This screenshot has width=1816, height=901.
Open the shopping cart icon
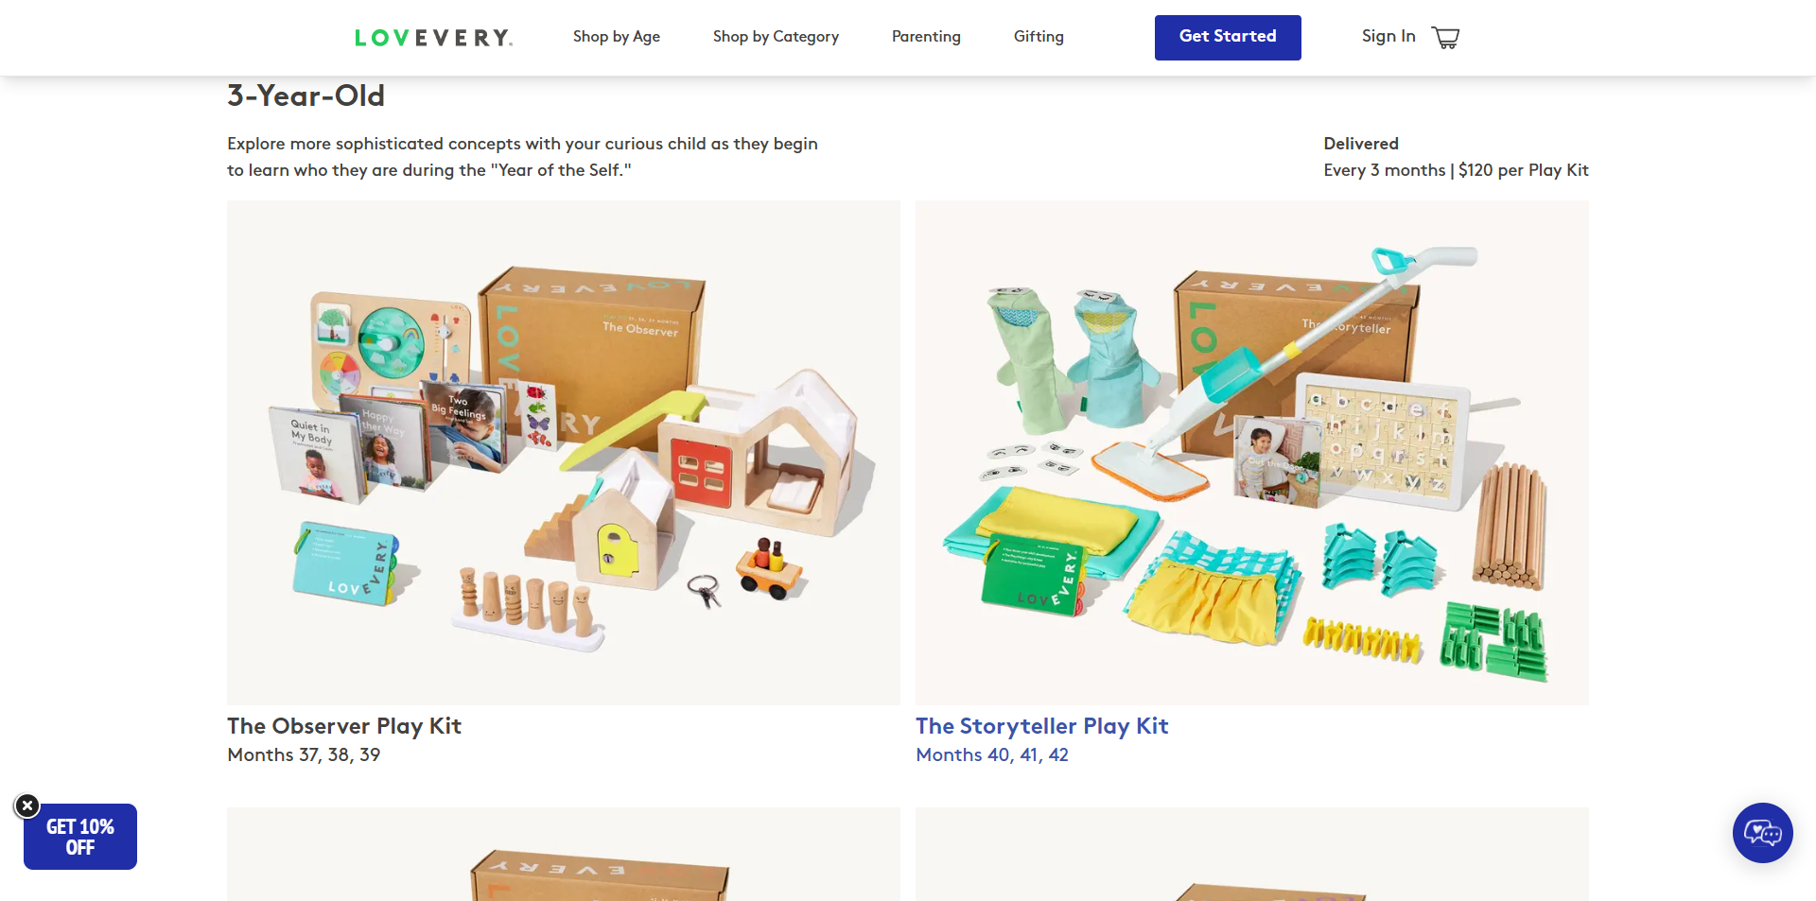[1445, 38]
